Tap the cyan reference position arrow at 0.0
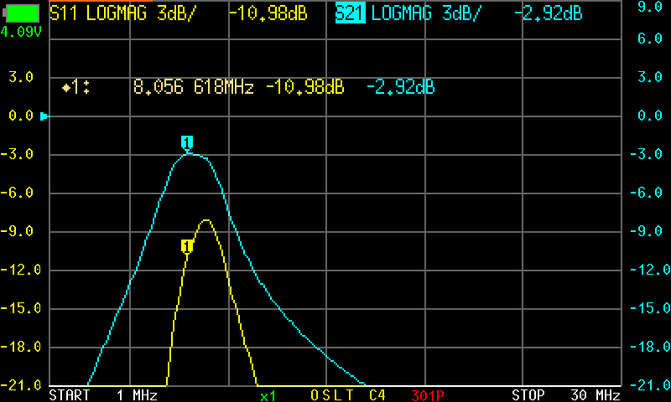 click(x=44, y=116)
